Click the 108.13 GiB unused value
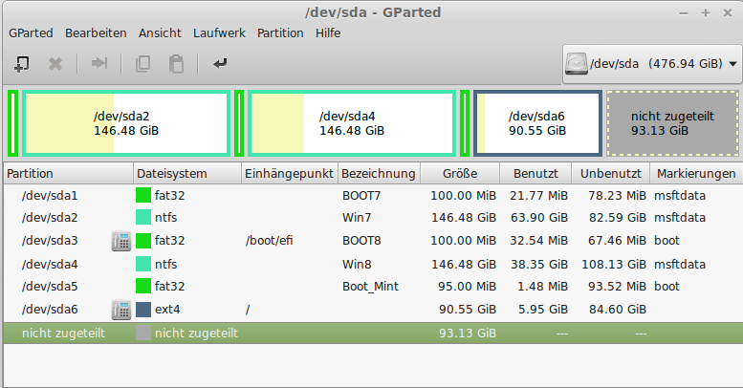743x388 pixels. pos(614,264)
